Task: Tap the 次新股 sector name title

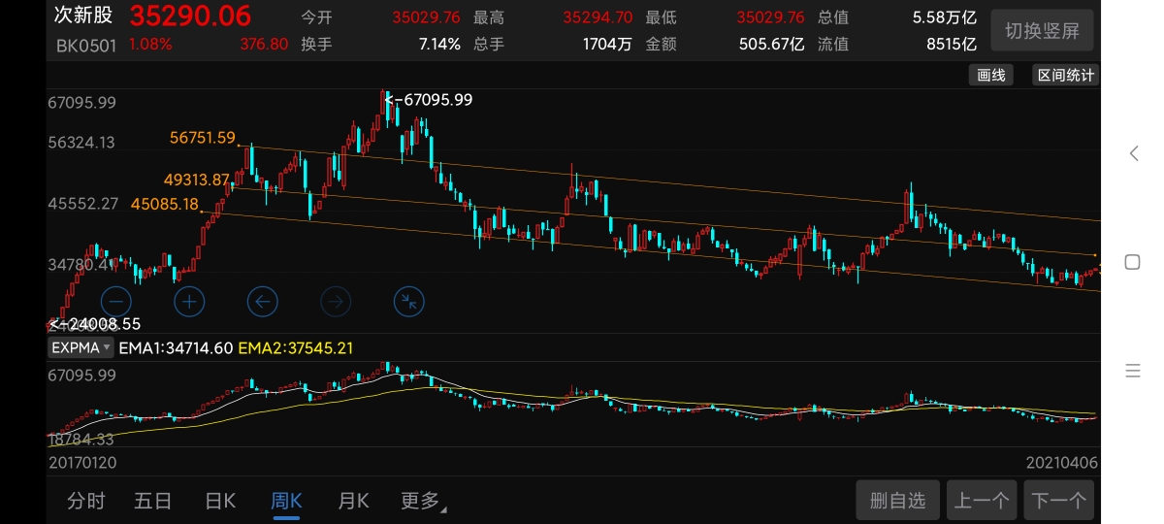Action: [x=83, y=16]
